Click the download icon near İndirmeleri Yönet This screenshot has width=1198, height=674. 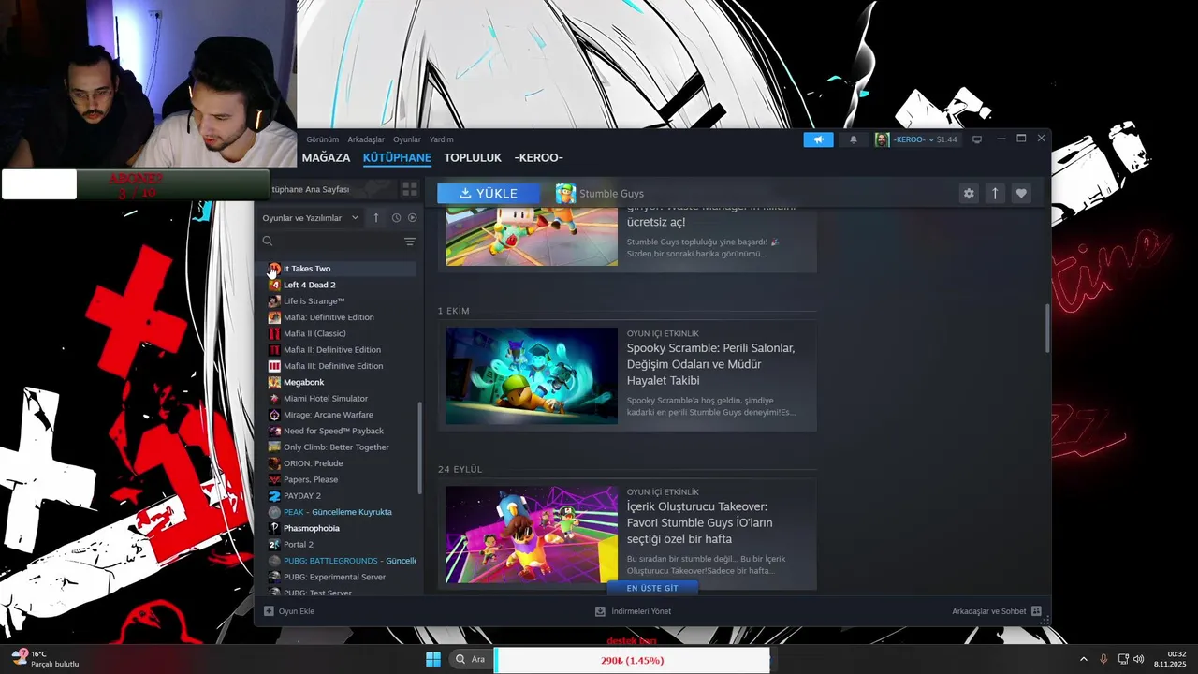(601, 611)
